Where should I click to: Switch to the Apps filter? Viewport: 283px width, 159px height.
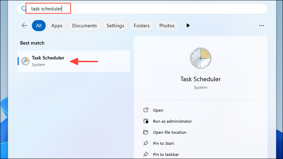[x=57, y=26]
